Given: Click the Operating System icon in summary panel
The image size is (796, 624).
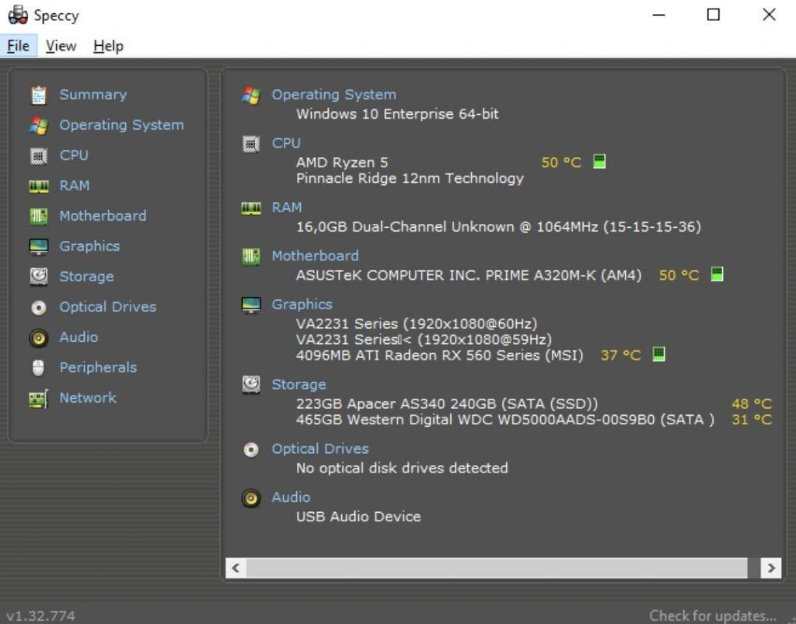Looking at the screenshot, I should tap(251, 95).
